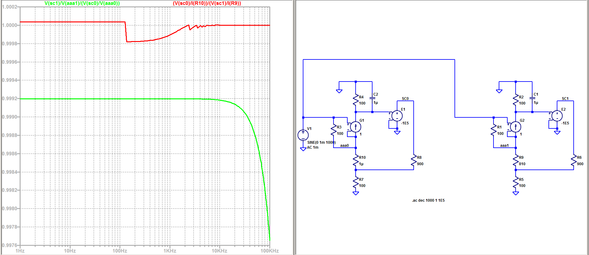Click the SINE(0 1m 1000) source value
This screenshot has height=255, width=589.
click(x=321, y=143)
